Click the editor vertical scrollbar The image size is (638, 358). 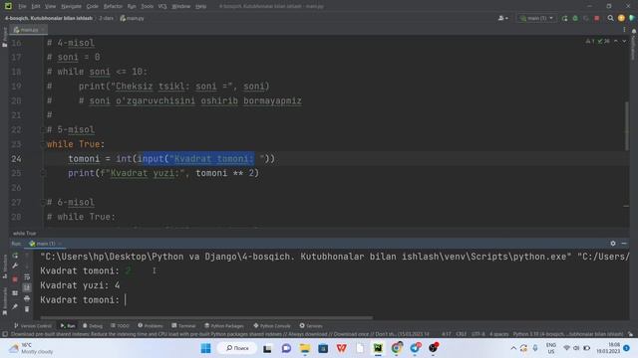(626, 126)
